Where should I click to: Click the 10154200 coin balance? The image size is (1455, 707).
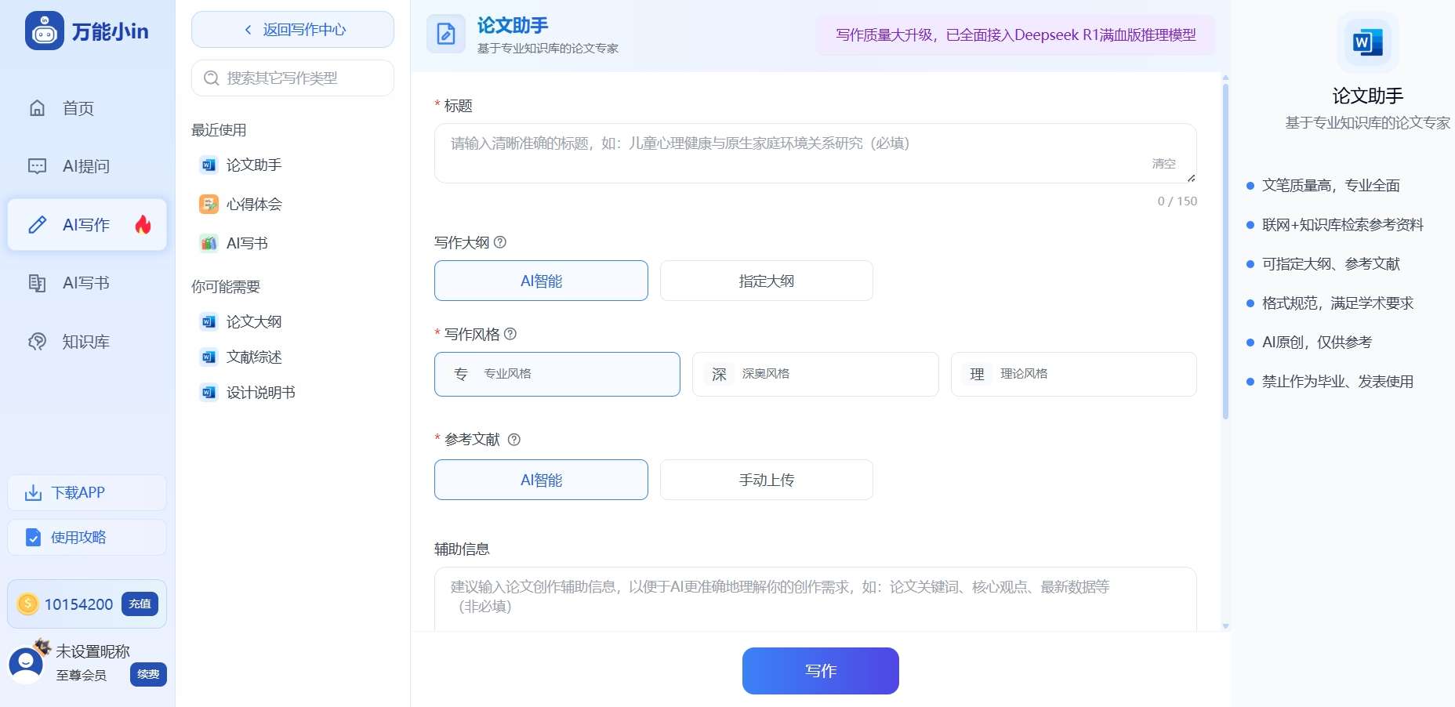coord(78,604)
